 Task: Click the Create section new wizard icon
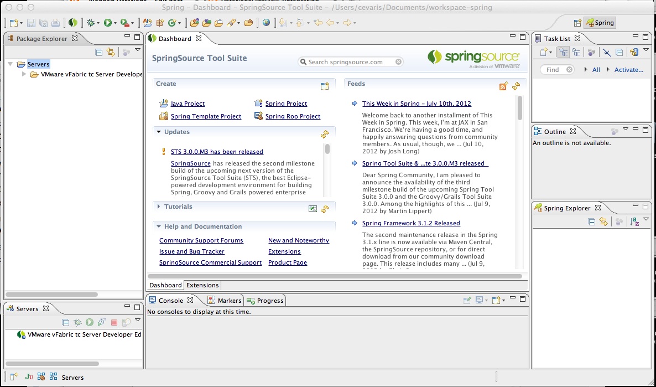point(325,86)
